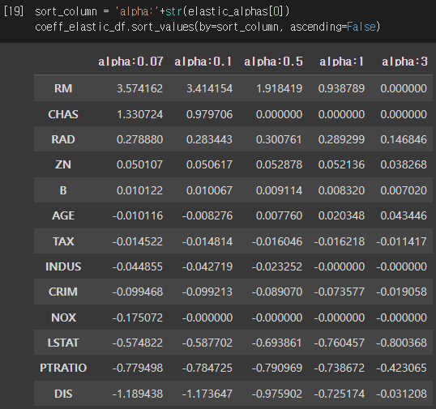
Task: Click RM value 3.574162
Action: click(139, 88)
